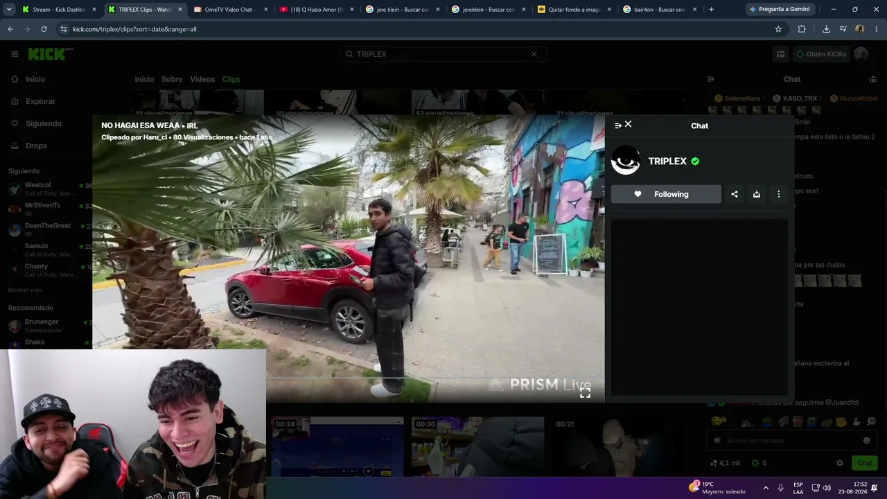The image size is (887, 499).
Task: Click the TRIPLEX channel name in clip viewer
Action: [667, 161]
